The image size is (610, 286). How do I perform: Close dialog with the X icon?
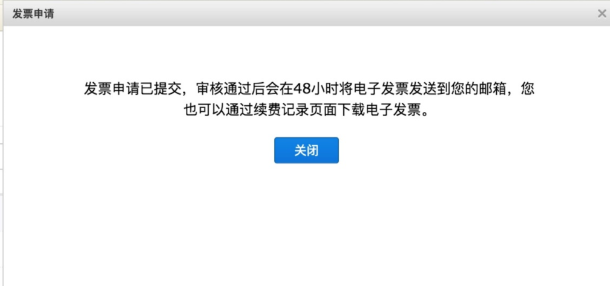[602, 13]
